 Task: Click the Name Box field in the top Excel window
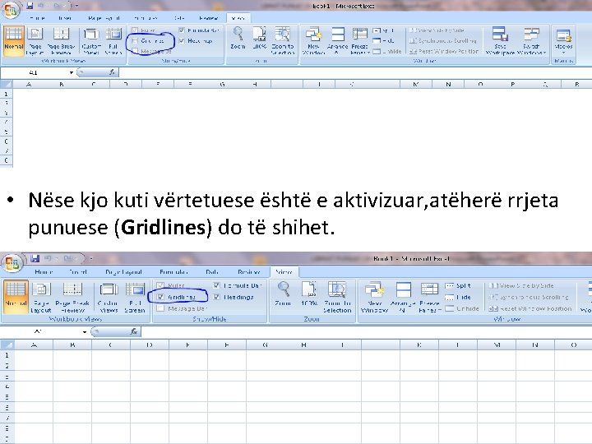tap(34, 72)
